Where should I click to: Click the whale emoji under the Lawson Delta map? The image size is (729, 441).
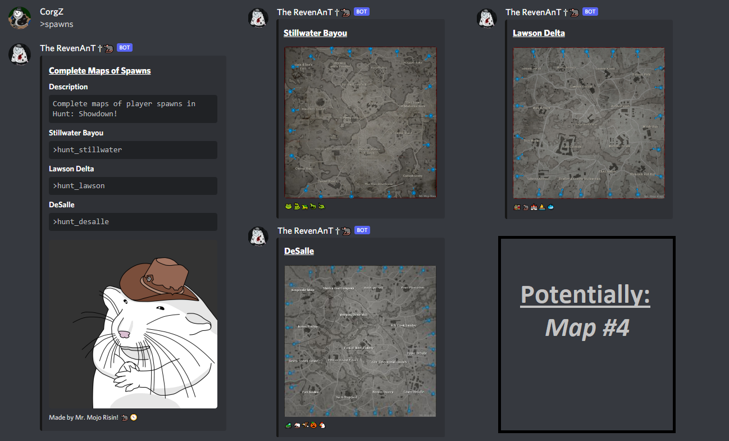coord(550,207)
